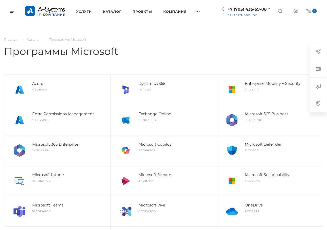Click the Microsoft Defender shield icon
This screenshot has height=230, width=327.
coord(232,151)
